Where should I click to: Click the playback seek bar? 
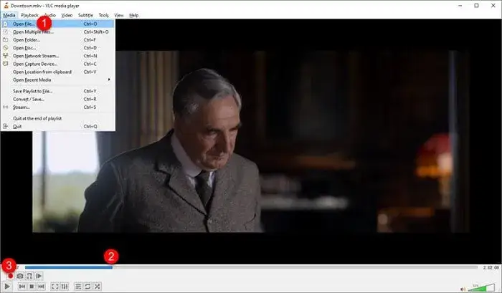[x=251, y=267]
